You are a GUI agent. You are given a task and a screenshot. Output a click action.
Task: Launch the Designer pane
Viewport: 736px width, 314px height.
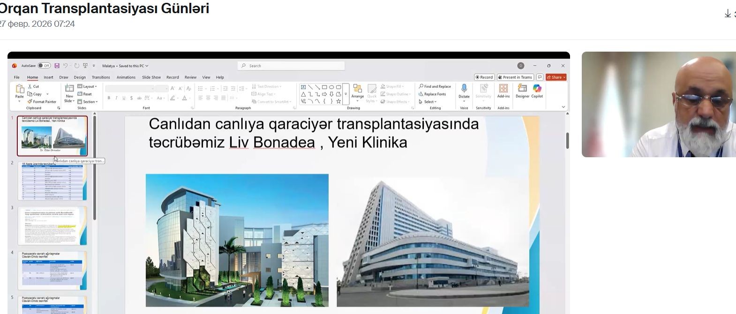point(522,91)
